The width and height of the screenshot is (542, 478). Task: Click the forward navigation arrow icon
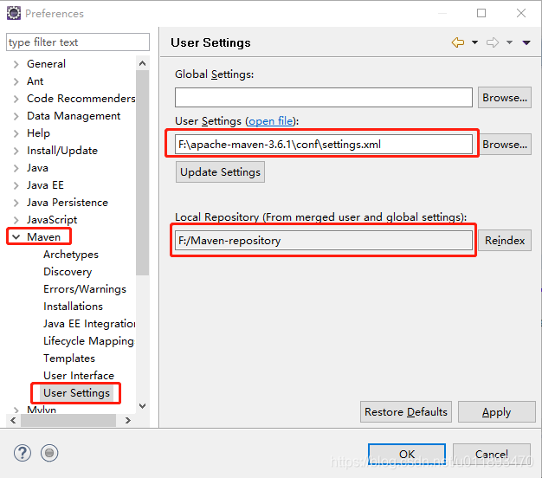click(493, 42)
